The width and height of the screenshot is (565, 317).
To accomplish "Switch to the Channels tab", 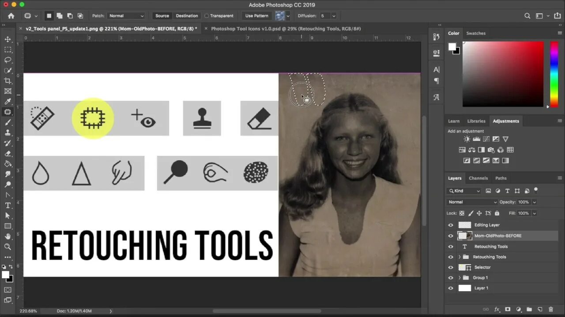I will pos(478,178).
